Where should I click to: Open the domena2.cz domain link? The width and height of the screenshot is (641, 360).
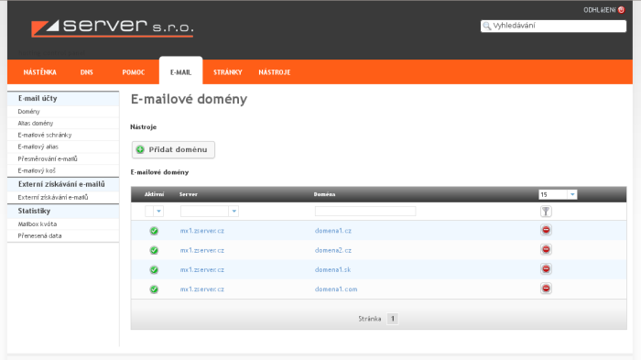pyautogui.click(x=332, y=250)
